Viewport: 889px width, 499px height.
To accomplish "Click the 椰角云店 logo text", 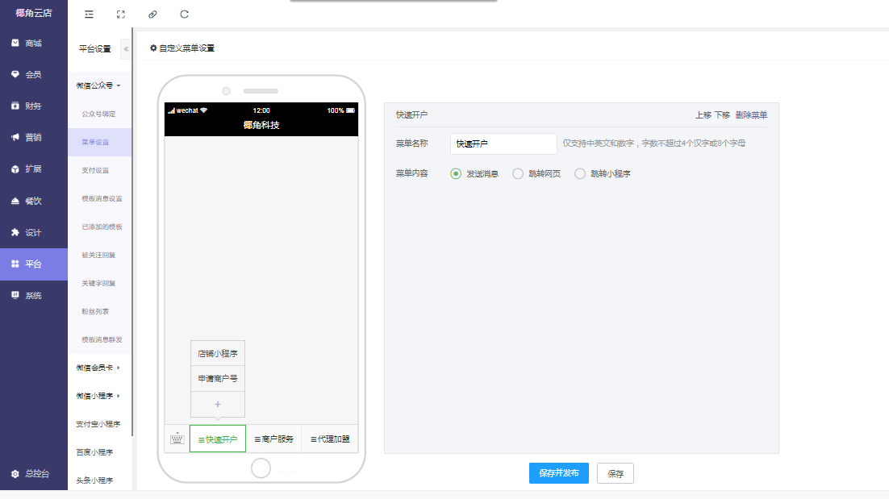I will [x=34, y=13].
